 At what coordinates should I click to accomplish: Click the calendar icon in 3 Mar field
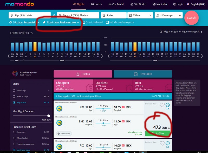pyautogui.click(x=104, y=15)
